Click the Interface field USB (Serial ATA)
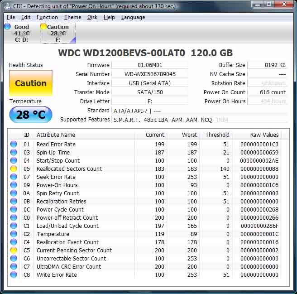The image size is (297, 294). (150, 83)
